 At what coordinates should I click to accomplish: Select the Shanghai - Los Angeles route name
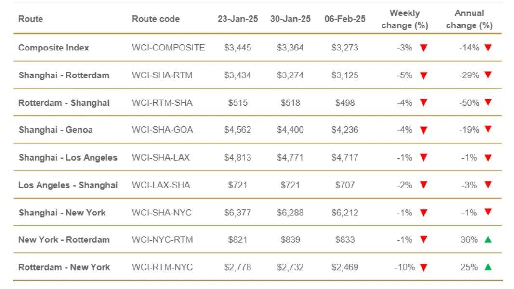pos(68,158)
